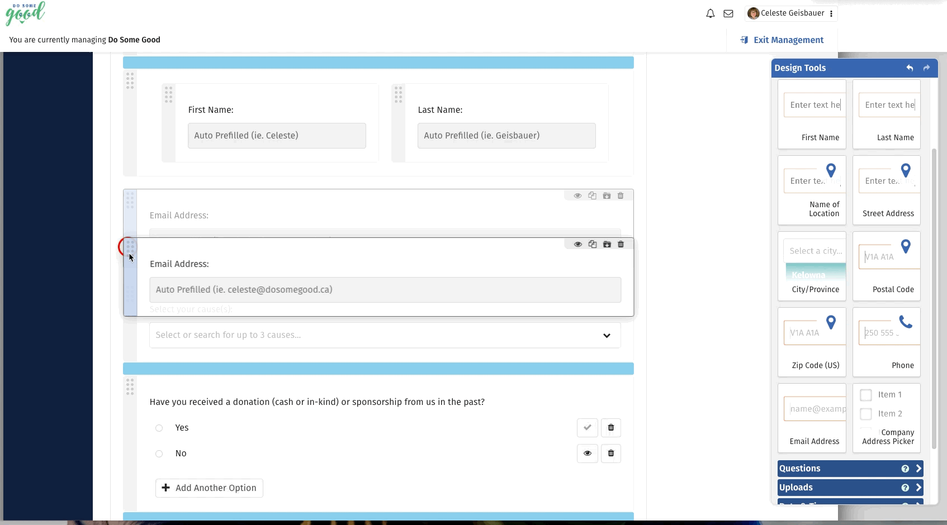Duplicate the dragged Email Address block
This screenshot has width=947, height=525.
pos(593,244)
